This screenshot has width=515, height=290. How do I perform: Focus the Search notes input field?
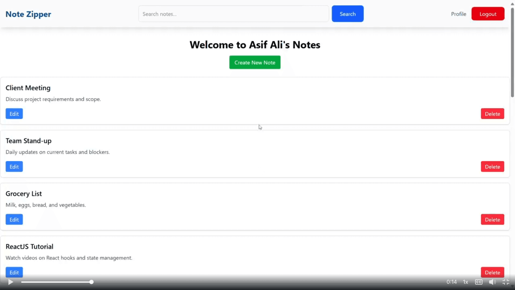(234, 14)
